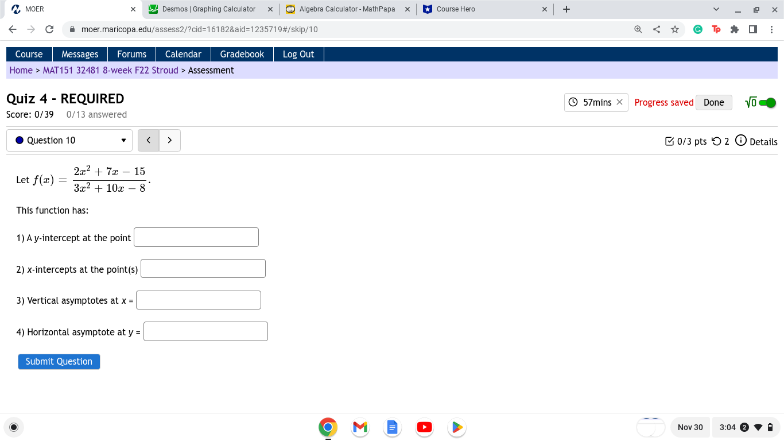Open Google Docs from the shelf

coord(393,427)
